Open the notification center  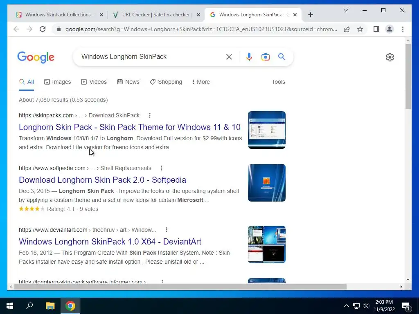406,306
